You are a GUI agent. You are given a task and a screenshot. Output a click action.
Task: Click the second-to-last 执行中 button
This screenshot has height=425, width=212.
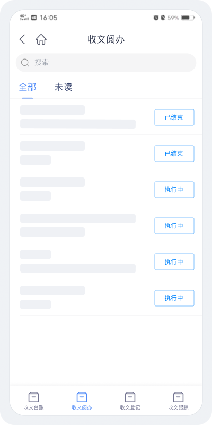tap(174, 262)
